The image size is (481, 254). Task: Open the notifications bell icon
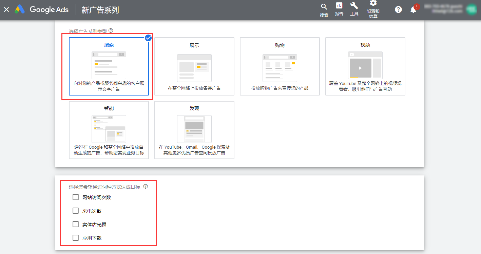pyautogui.click(x=413, y=9)
